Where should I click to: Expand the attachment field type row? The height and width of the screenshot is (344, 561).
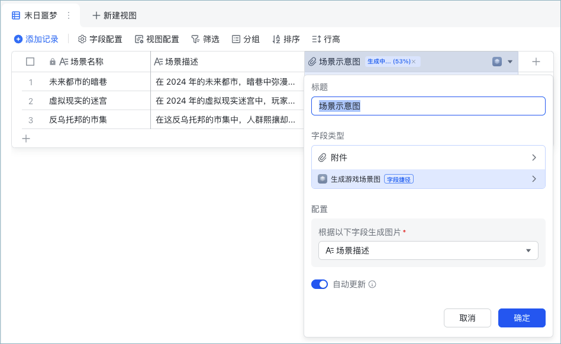[428, 157]
